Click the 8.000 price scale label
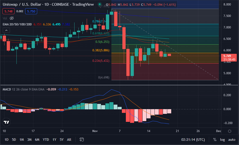This screenshot has width=239, height=145. coord(227,4)
